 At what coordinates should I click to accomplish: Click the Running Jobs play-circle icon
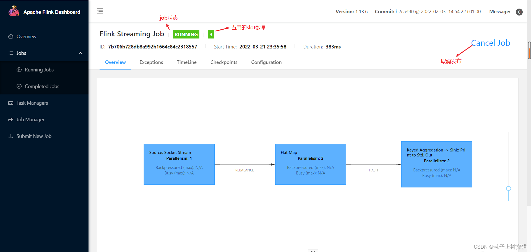(x=19, y=70)
